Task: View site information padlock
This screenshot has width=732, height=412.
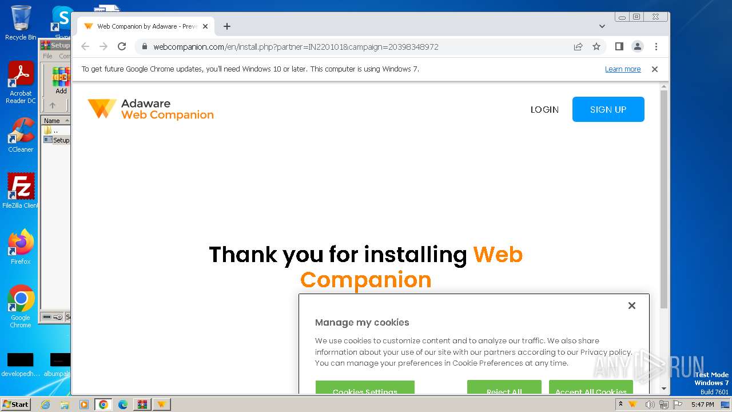Action: pos(145,46)
